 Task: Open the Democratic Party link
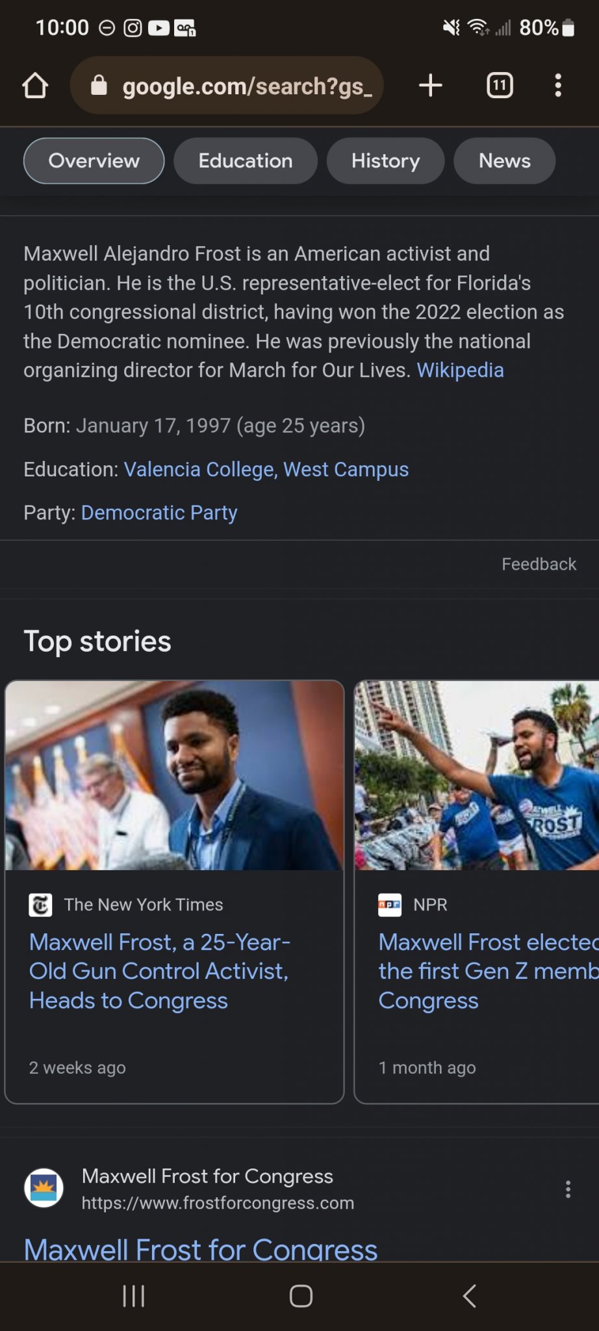(x=159, y=513)
